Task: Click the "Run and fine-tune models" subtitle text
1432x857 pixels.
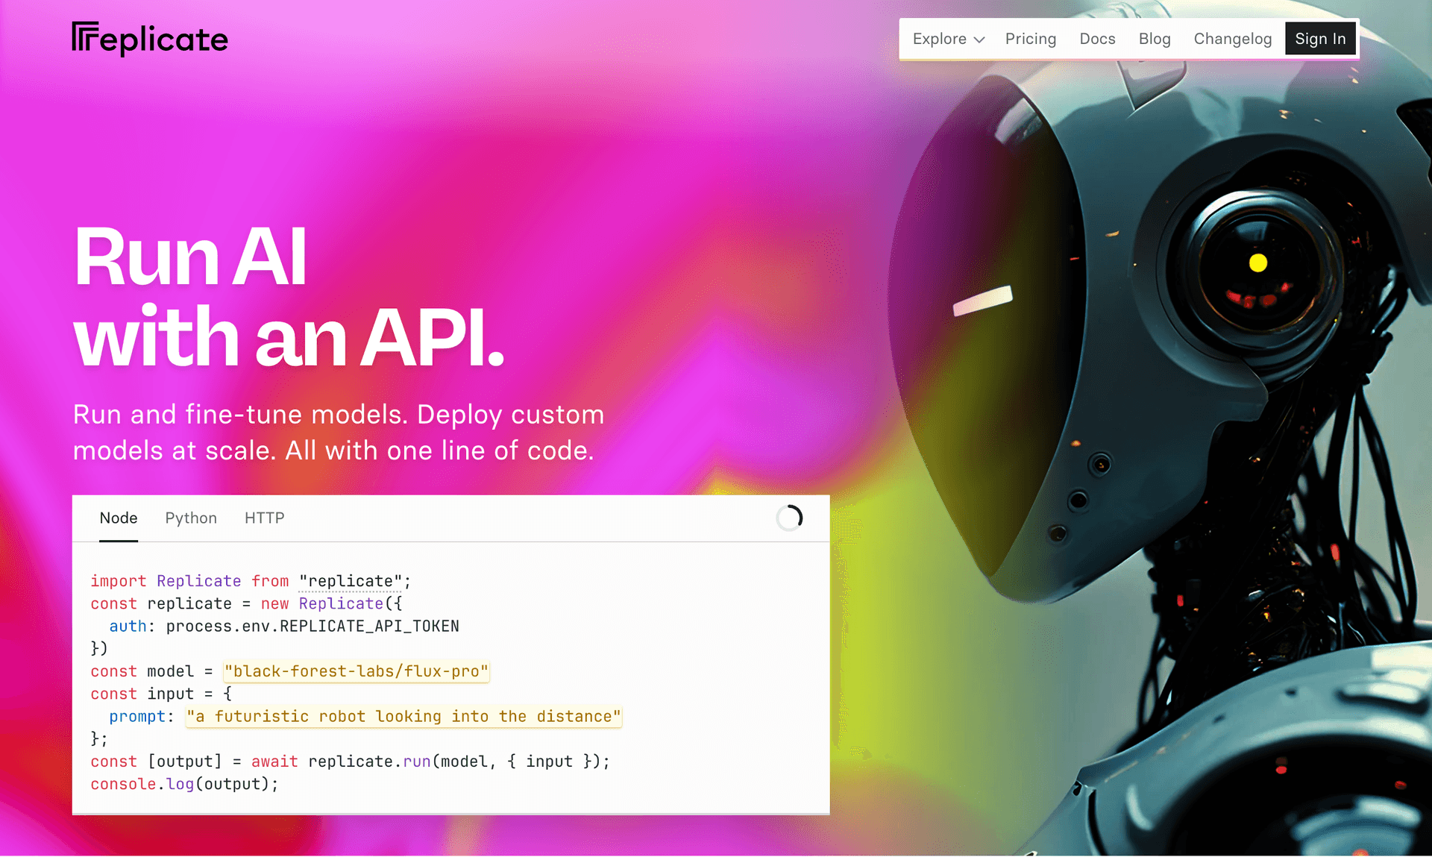Action: coord(339,433)
